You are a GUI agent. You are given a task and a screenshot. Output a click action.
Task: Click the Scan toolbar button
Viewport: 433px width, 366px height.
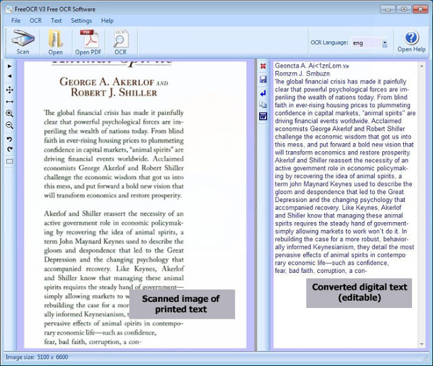22,42
